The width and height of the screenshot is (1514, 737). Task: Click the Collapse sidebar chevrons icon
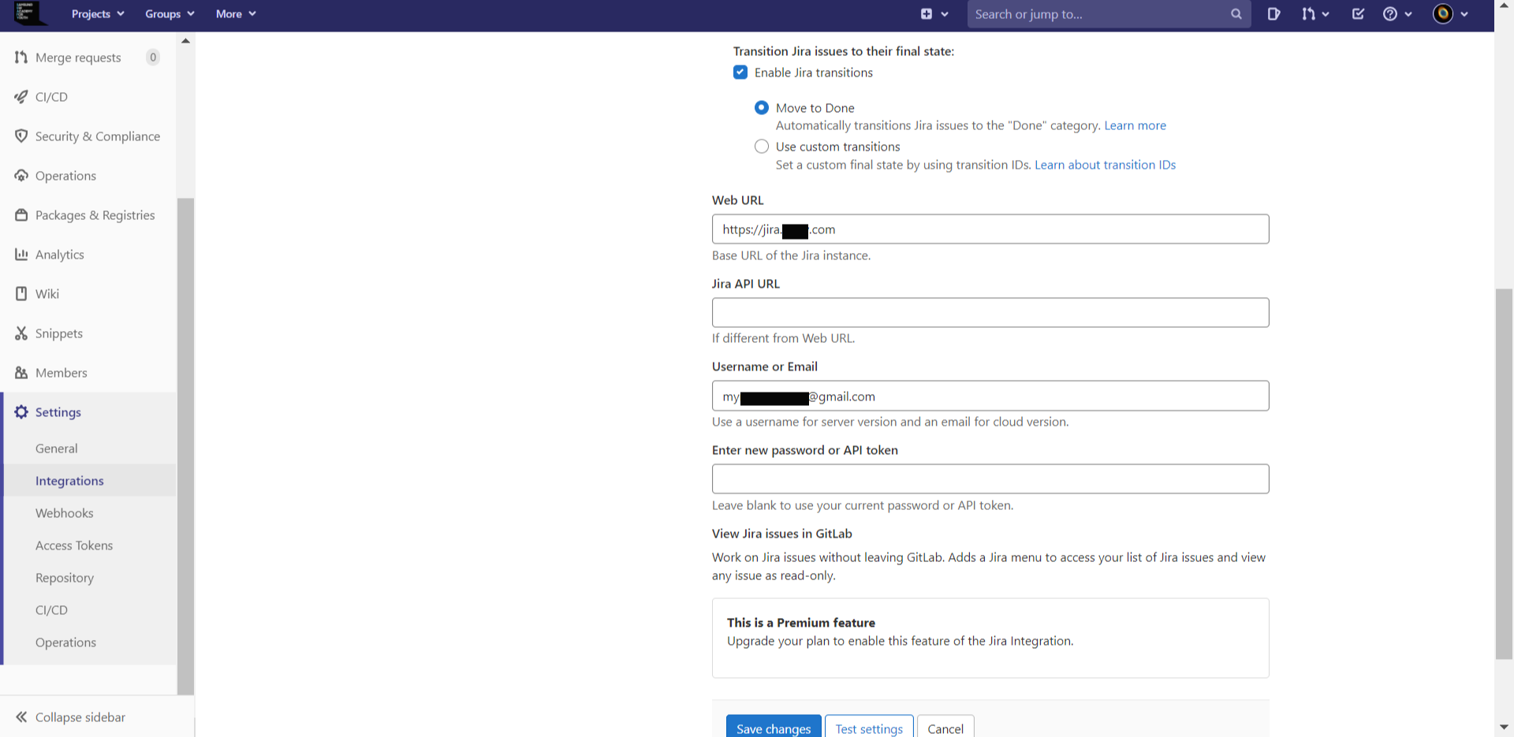click(x=21, y=717)
